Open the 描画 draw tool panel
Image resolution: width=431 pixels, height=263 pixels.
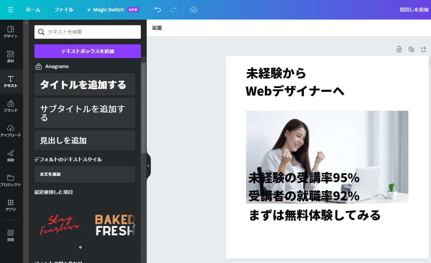tap(11, 156)
